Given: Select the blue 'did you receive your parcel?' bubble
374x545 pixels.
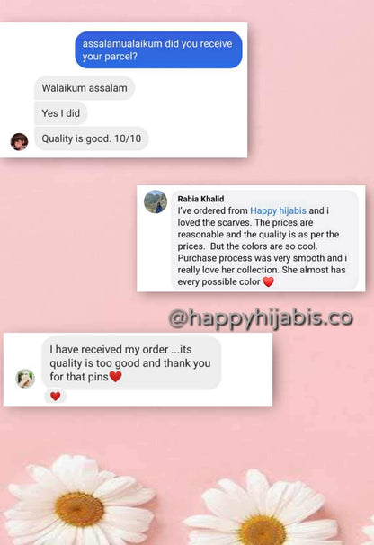Looking at the screenshot, I should tap(158, 49).
